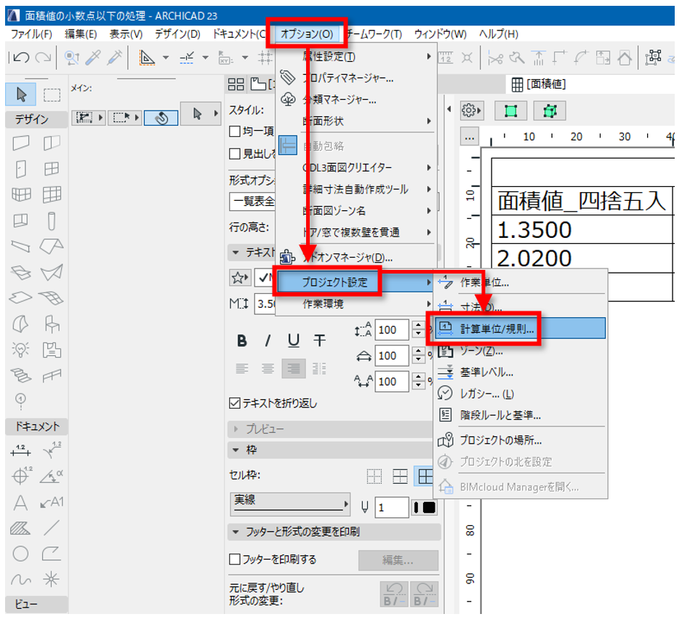The width and height of the screenshot is (682, 622).
Task: Click the text height field showing 3.5
Action: [x=265, y=304]
